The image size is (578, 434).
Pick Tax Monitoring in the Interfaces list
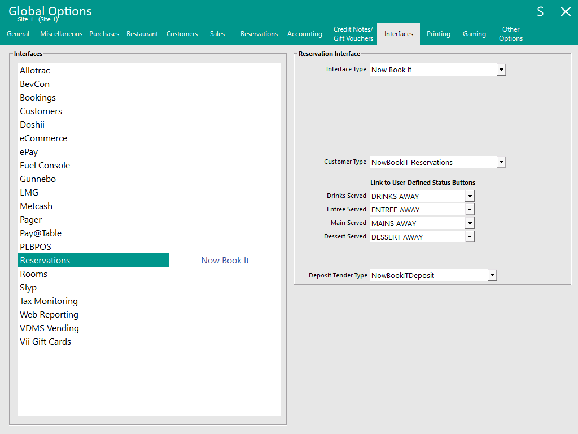(49, 301)
